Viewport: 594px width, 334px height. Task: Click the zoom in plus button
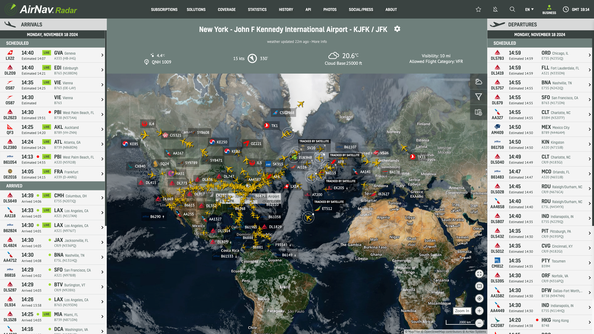(479, 311)
